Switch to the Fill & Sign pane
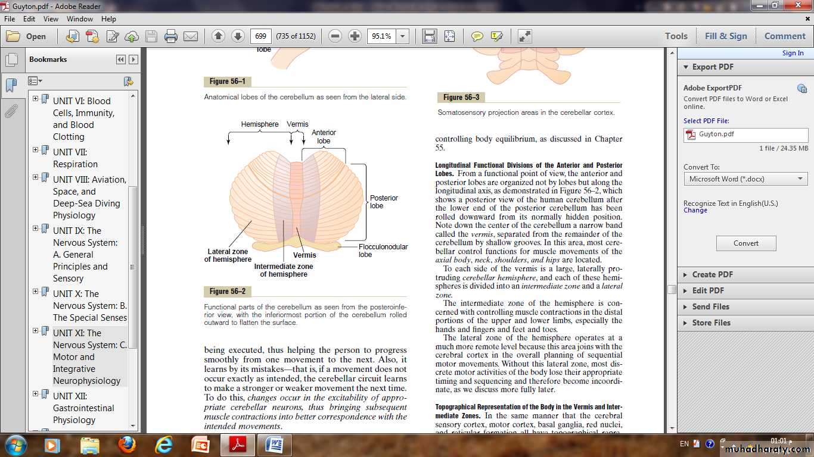 [x=725, y=36]
